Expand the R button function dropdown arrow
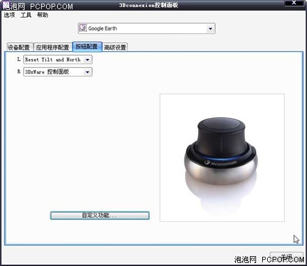This screenshot has width=307, height=266. 87,72
